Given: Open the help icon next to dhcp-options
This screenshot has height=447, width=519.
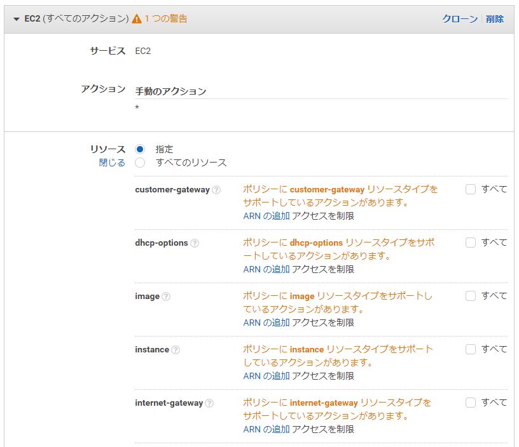Looking at the screenshot, I should click(195, 243).
